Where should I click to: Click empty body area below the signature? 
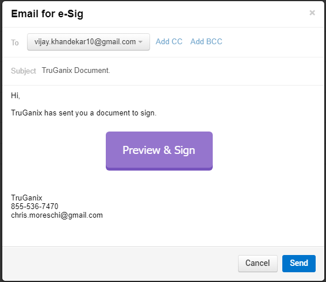pyautogui.click(x=163, y=234)
